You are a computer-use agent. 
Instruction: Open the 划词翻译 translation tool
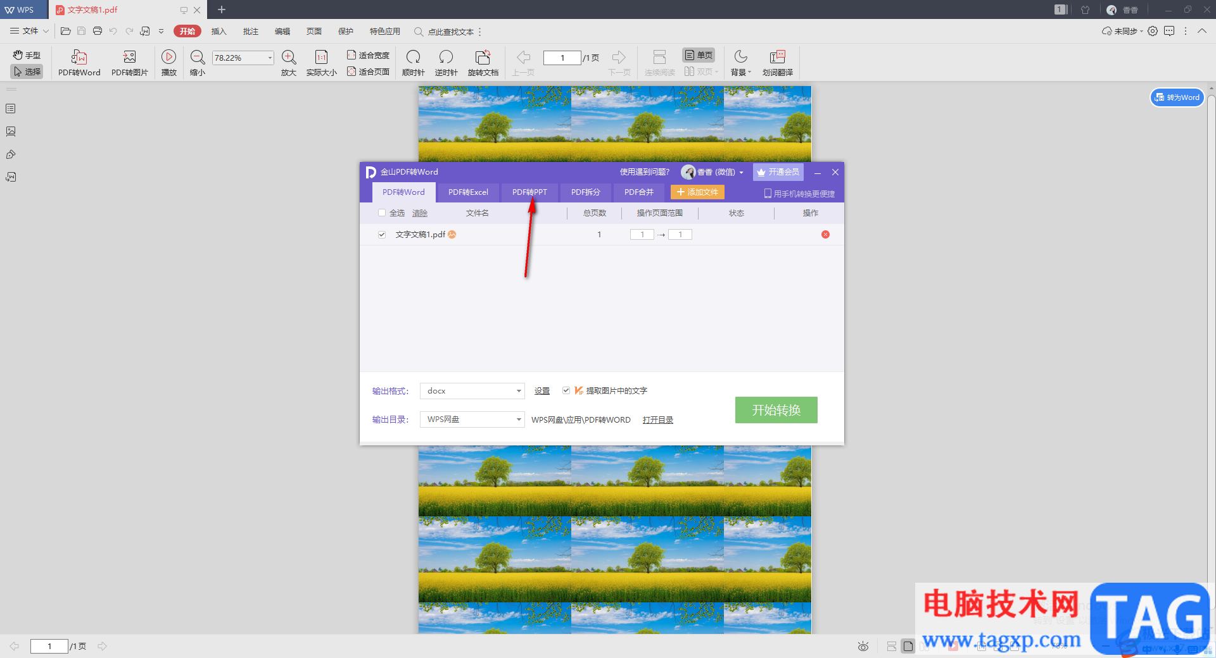(778, 63)
